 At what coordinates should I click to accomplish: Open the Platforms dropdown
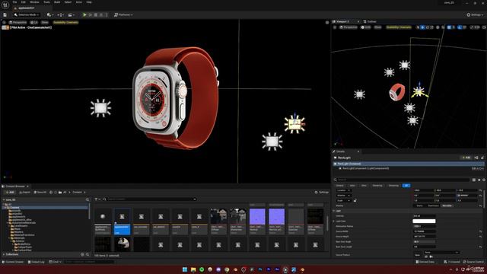(123, 14)
